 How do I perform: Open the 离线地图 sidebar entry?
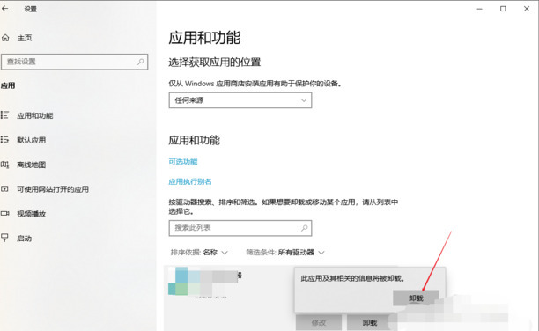[32, 165]
